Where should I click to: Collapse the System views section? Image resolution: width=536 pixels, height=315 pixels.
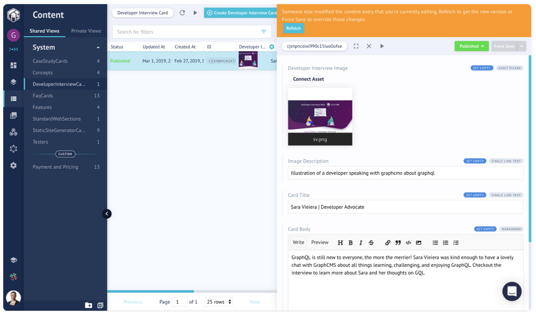(x=98, y=47)
